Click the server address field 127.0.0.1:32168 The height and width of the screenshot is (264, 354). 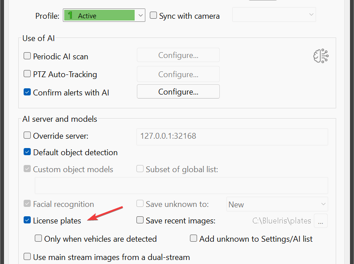coord(231,136)
